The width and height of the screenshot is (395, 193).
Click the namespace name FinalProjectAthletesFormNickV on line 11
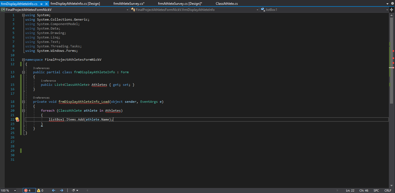73,60
